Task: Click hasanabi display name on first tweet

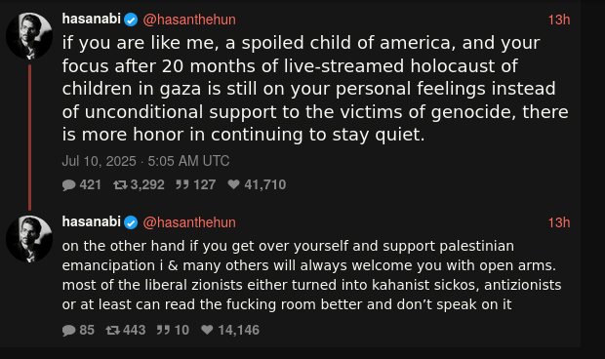Action: point(92,19)
